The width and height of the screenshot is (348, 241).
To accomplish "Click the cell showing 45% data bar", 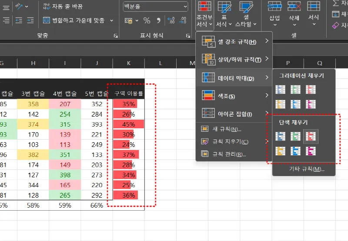I will 129,124.
